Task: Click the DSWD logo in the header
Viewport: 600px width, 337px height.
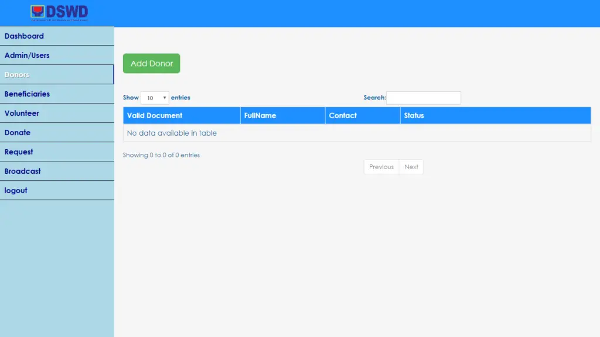Action: point(59,12)
